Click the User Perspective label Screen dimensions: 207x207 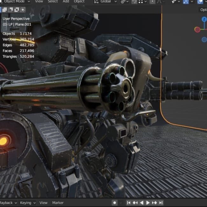(16, 19)
